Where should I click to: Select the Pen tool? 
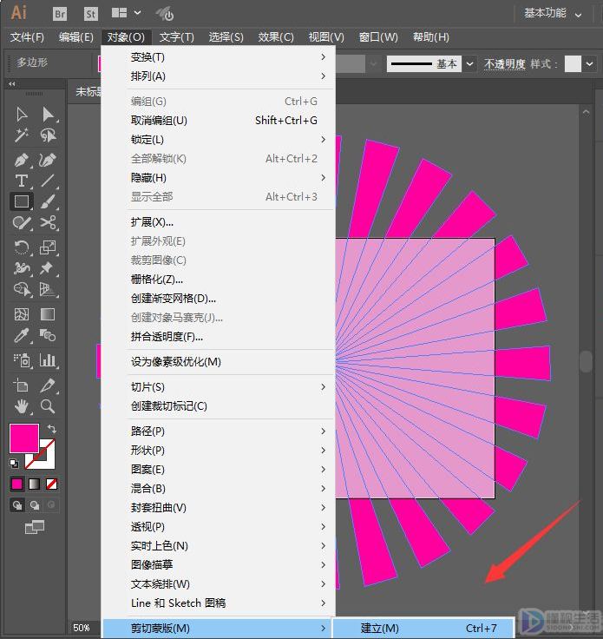[x=22, y=160]
